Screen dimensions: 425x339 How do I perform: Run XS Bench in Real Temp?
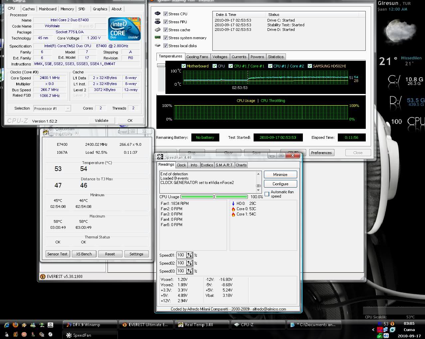click(x=84, y=254)
